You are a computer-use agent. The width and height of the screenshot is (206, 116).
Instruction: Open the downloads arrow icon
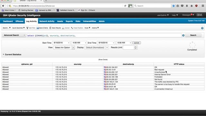click(x=187, y=6)
